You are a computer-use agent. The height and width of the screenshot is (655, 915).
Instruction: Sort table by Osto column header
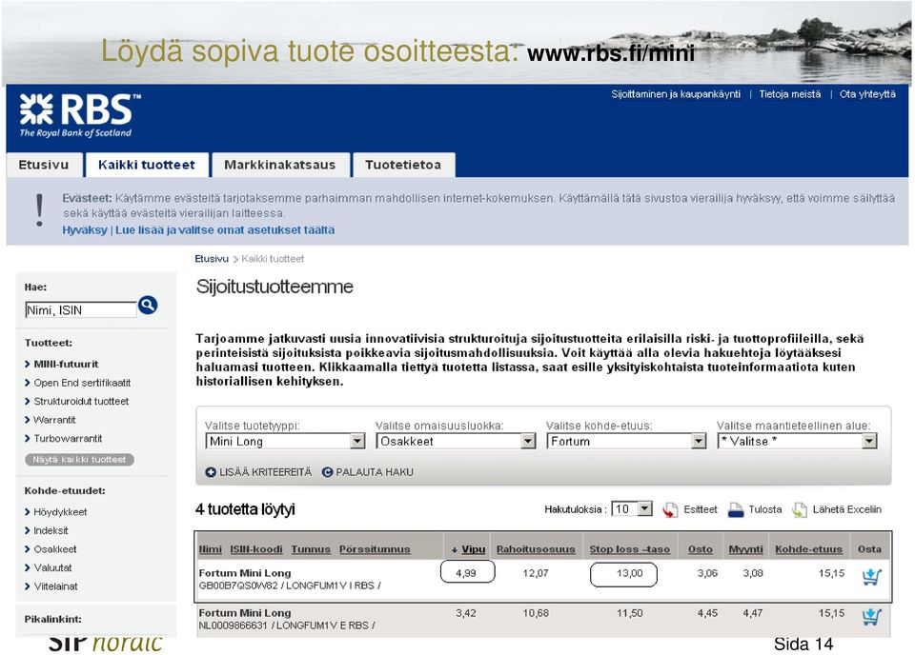point(701,549)
